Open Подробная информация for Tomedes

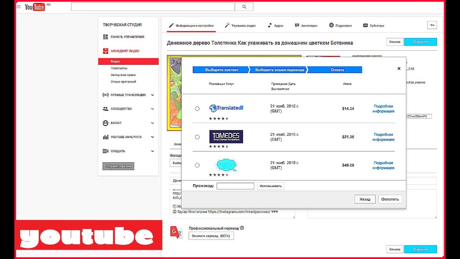coord(383,137)
